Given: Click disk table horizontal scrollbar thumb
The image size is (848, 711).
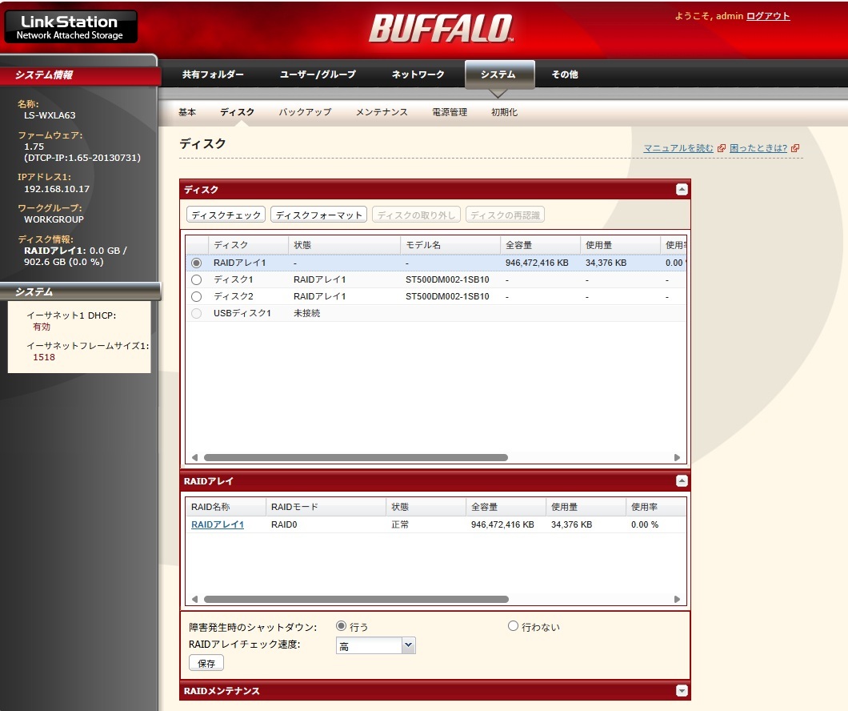Looking at the screenshot, I should coord(356,458).
